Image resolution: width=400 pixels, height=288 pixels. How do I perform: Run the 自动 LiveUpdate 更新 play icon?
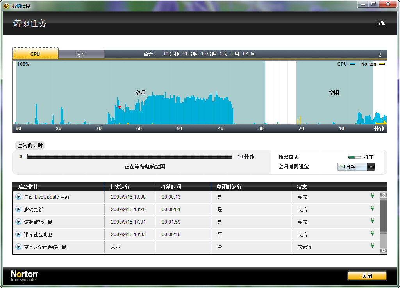18,197
